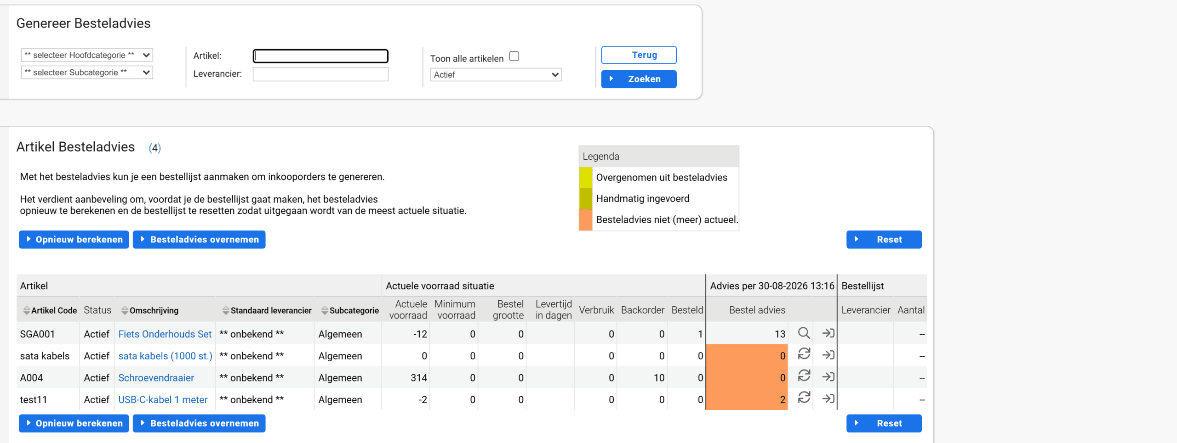Enable the Toon alle artikelen checkbox
This screenshot has width=1177, height=443.
pyautogui.click(x=514, y=56)
